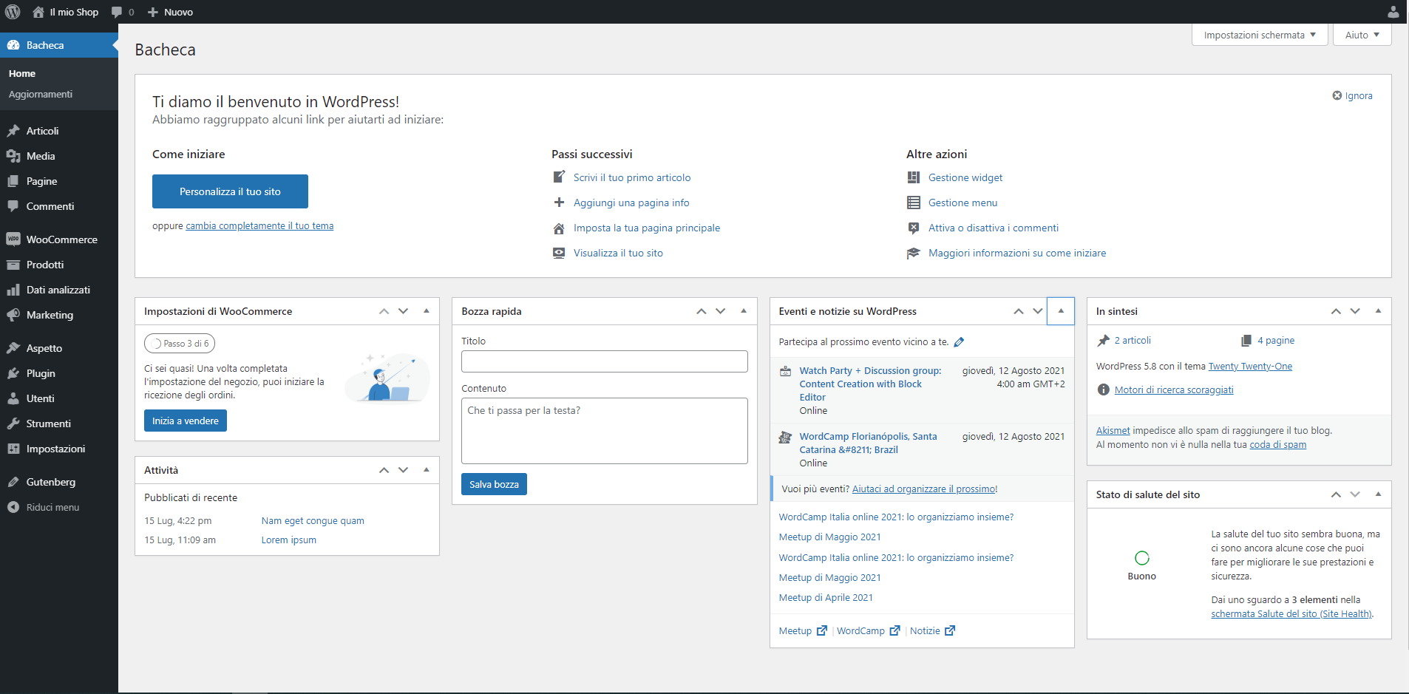Select the Articoli pin icon in sidebar
Image resolution: width=1409 pixels, height=694 pixels.
[x=15, y=130]
